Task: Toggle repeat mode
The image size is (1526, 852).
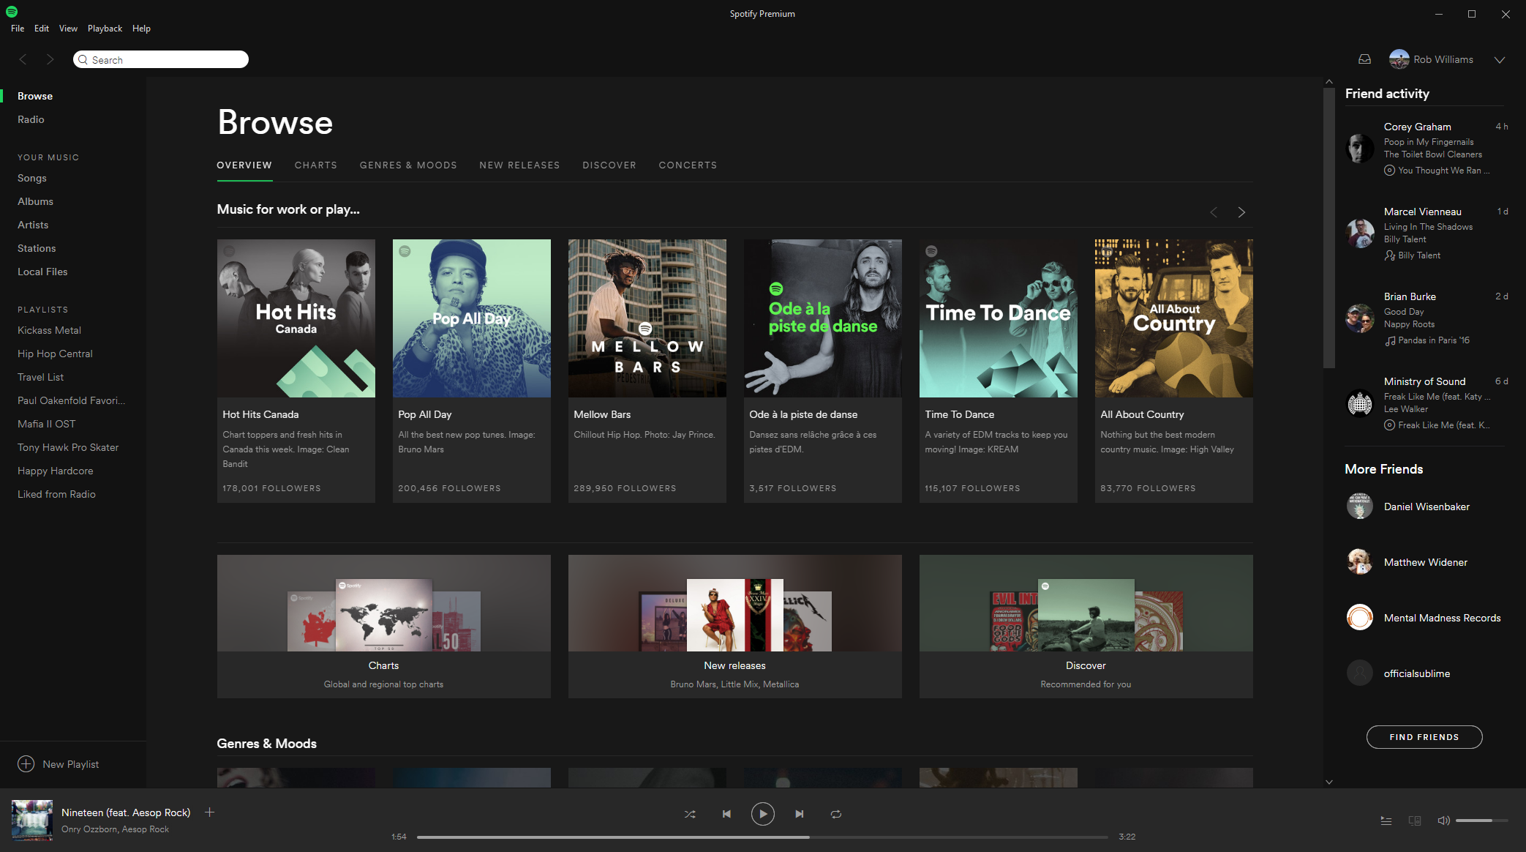Action: [x=836, y=814]
